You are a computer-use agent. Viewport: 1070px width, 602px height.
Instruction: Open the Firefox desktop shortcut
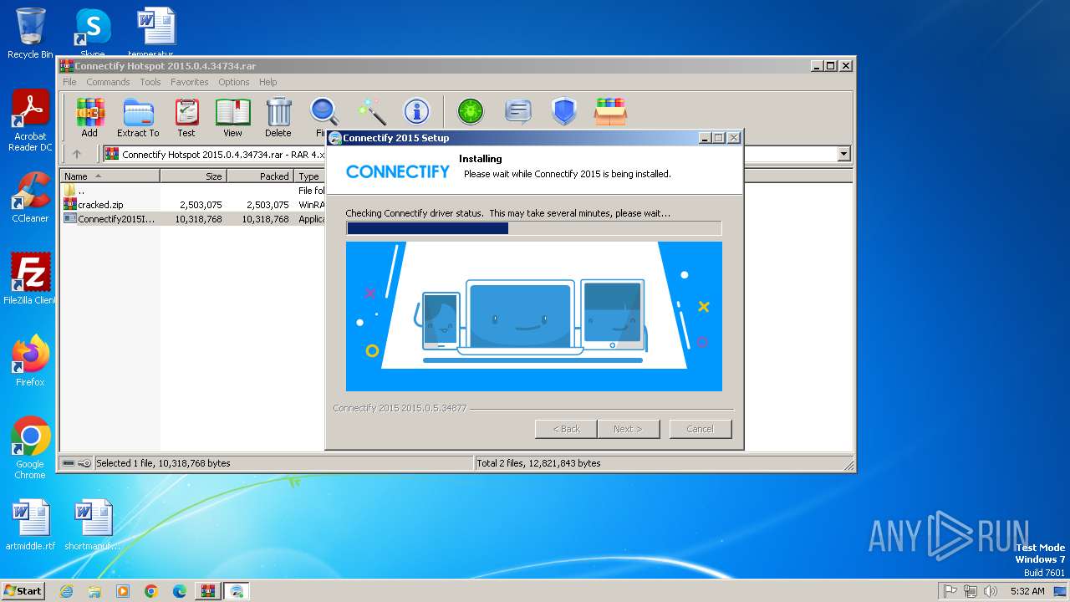point(30,361)
